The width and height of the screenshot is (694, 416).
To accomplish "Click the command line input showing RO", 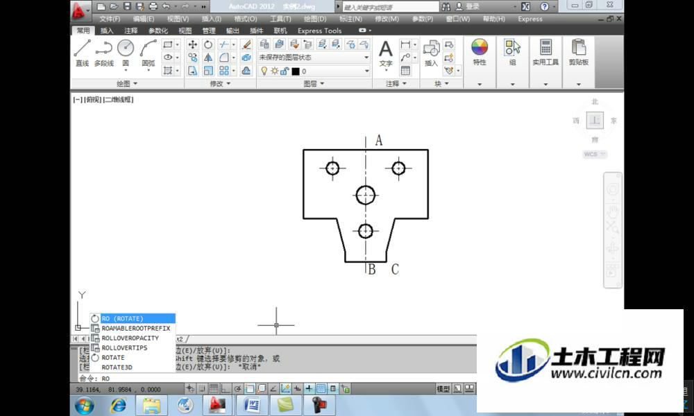I will click(277, 379).
